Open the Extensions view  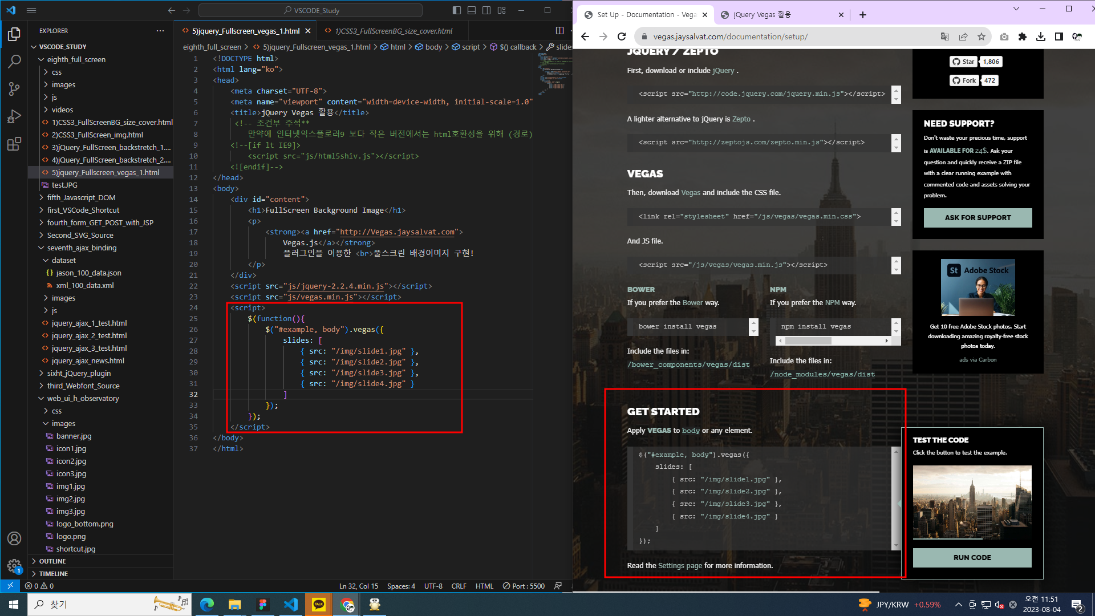pos(14,144)
